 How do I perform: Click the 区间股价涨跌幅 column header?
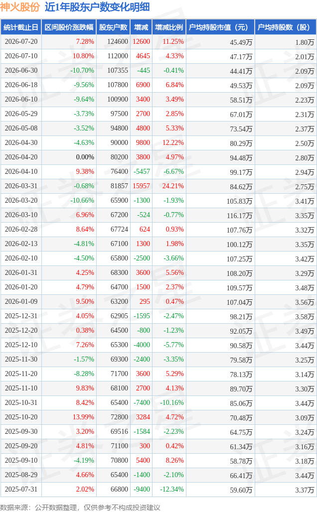coord(69,27)
